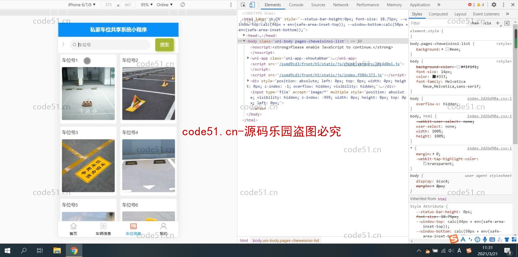Show more Styles pane tabs chevron
518x257 pixels.
pos(507,14)
